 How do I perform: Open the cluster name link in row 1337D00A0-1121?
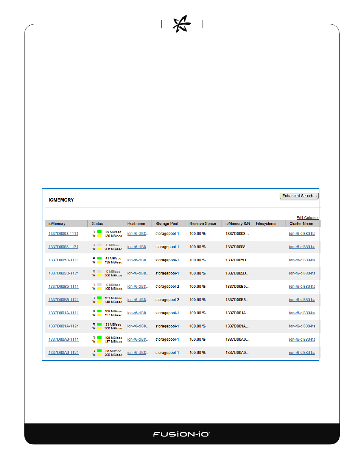coord(302,353)
